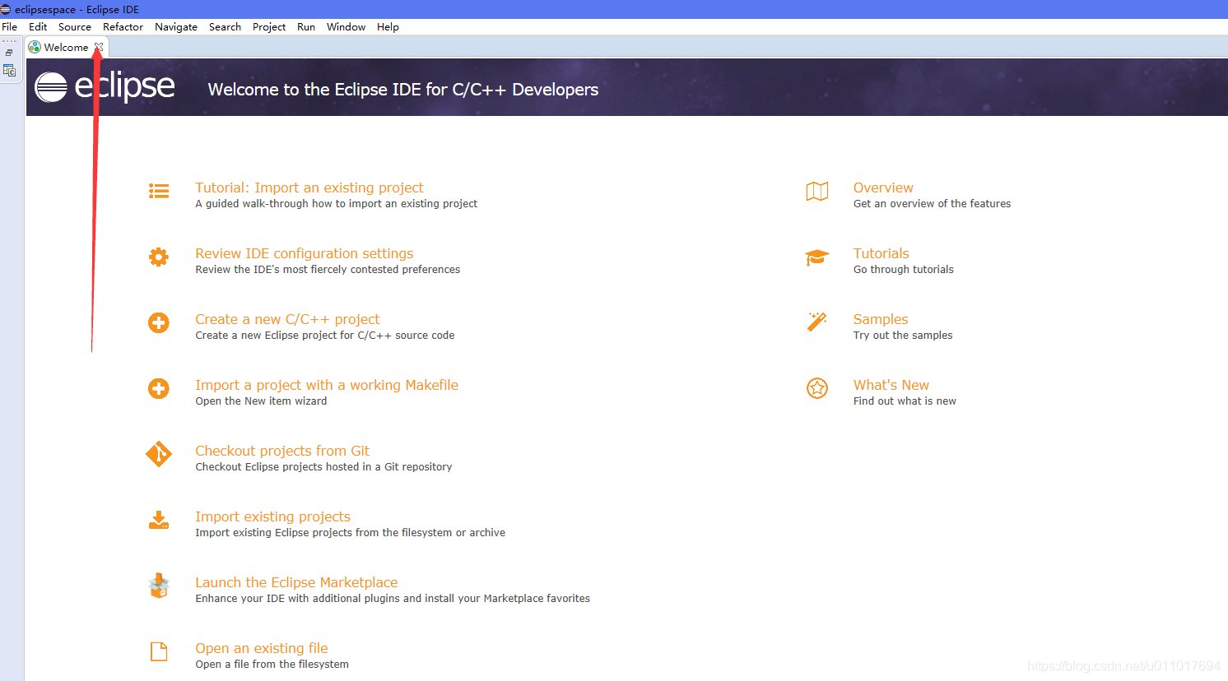The width and height of the screenshot is (1228, 681).
Task: Open the File menu
Action: point(10,27)
